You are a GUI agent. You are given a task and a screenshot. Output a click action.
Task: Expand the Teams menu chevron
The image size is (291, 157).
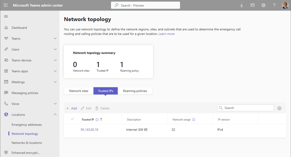click(x=55, y=38)
